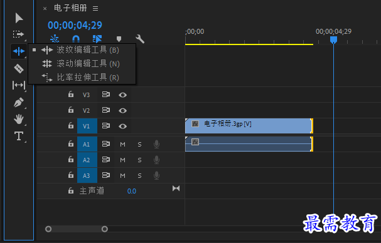381x243 pixels.
Task: Click left handle of timeline zoom scrollbar
Action: coord(48,229)
